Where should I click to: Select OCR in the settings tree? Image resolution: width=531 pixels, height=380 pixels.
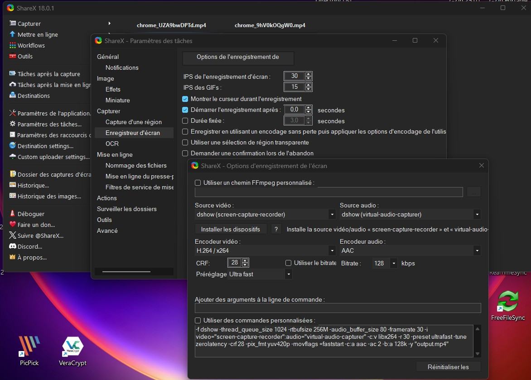[x=112, y=144]
